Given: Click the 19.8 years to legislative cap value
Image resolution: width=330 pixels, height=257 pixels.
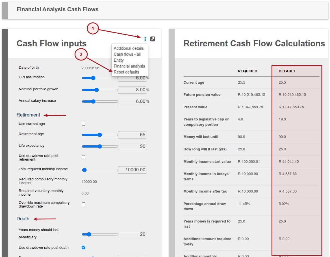Looking at the screenshot, I should pyautogui.click(x=282, y=119).
